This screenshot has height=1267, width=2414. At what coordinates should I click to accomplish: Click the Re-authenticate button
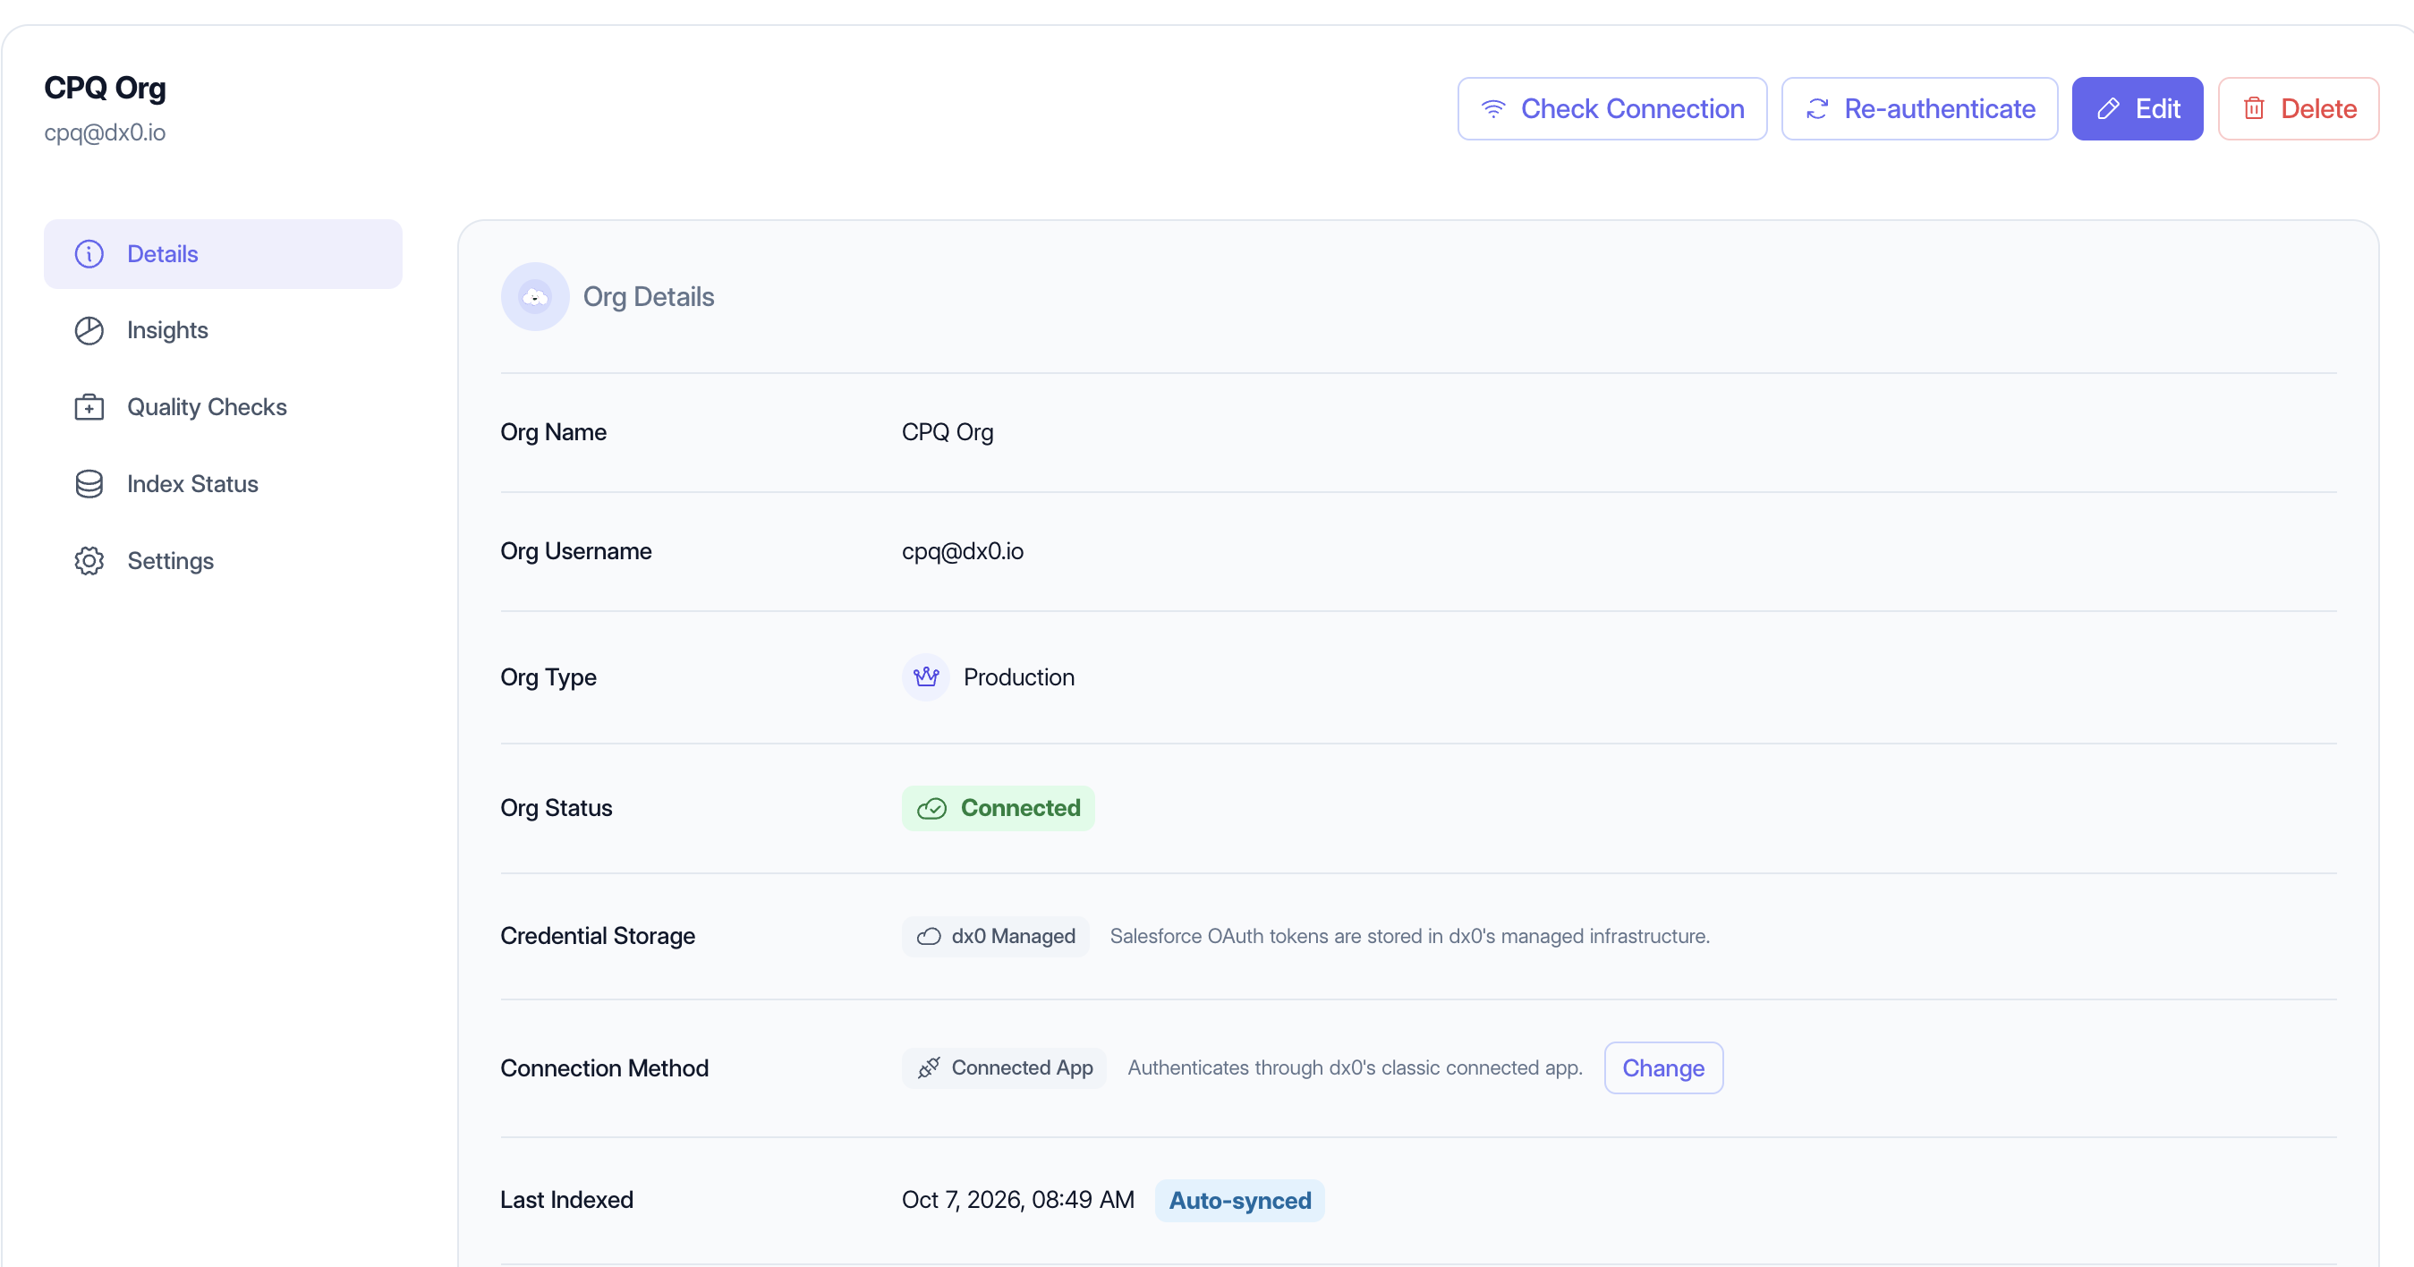tap(1919, 108)
